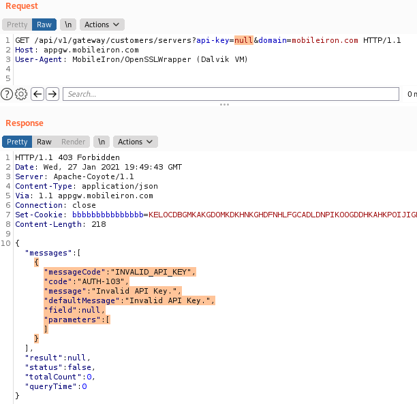Click the Host header line in request
417x404 pixels.
point(76,50)
